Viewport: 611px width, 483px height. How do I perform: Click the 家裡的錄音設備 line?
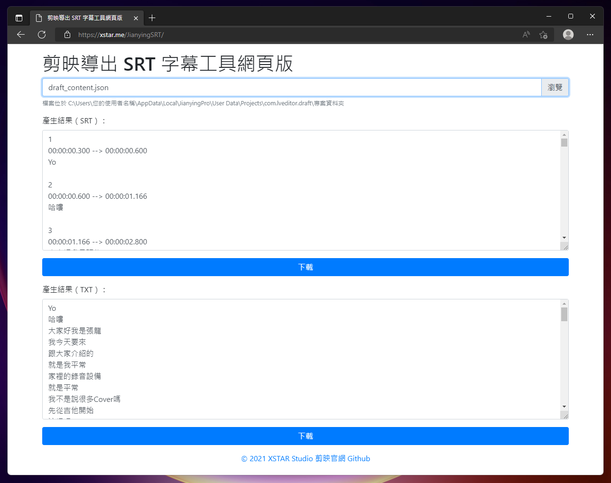74,376
